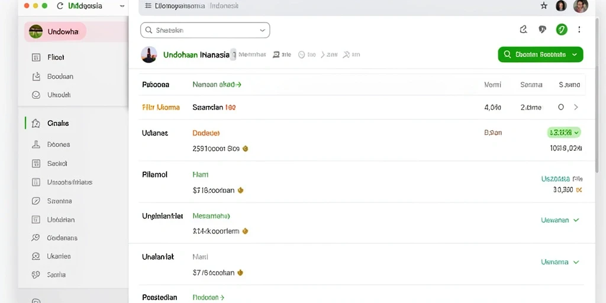The height and width of the screenshot is (303, 606).
Task: Click the Sarentna sidebar icon
Action: tap(36, 201)
